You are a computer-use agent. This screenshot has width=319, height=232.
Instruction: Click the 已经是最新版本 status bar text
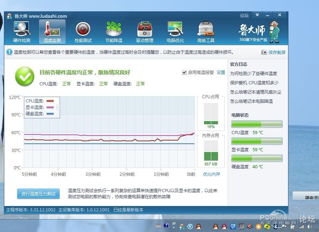pos(128,210)
